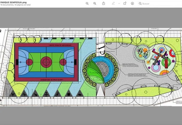Show the Markup toolbar
The image size is (182, 125).
pos(132,3)
